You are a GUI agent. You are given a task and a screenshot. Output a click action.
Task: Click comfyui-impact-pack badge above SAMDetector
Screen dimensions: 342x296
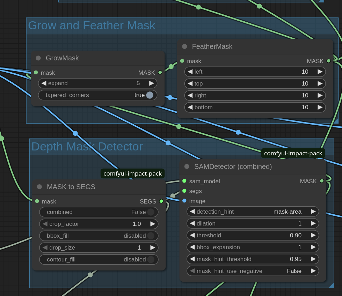pyautogui.click(x=293, y=154)
